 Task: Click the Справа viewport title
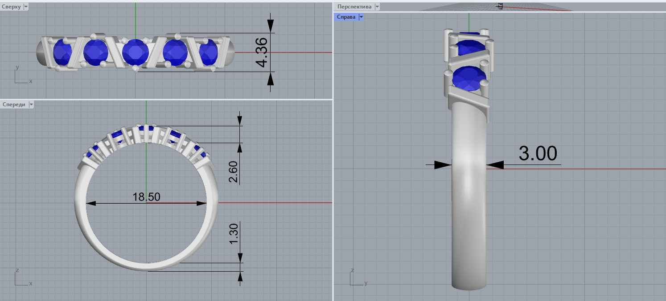pyautogui.click(x=346, y=17)
